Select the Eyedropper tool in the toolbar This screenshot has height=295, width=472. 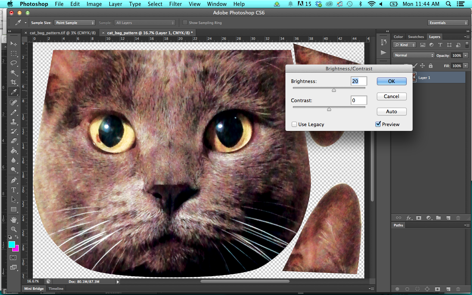tap(13, 92)
